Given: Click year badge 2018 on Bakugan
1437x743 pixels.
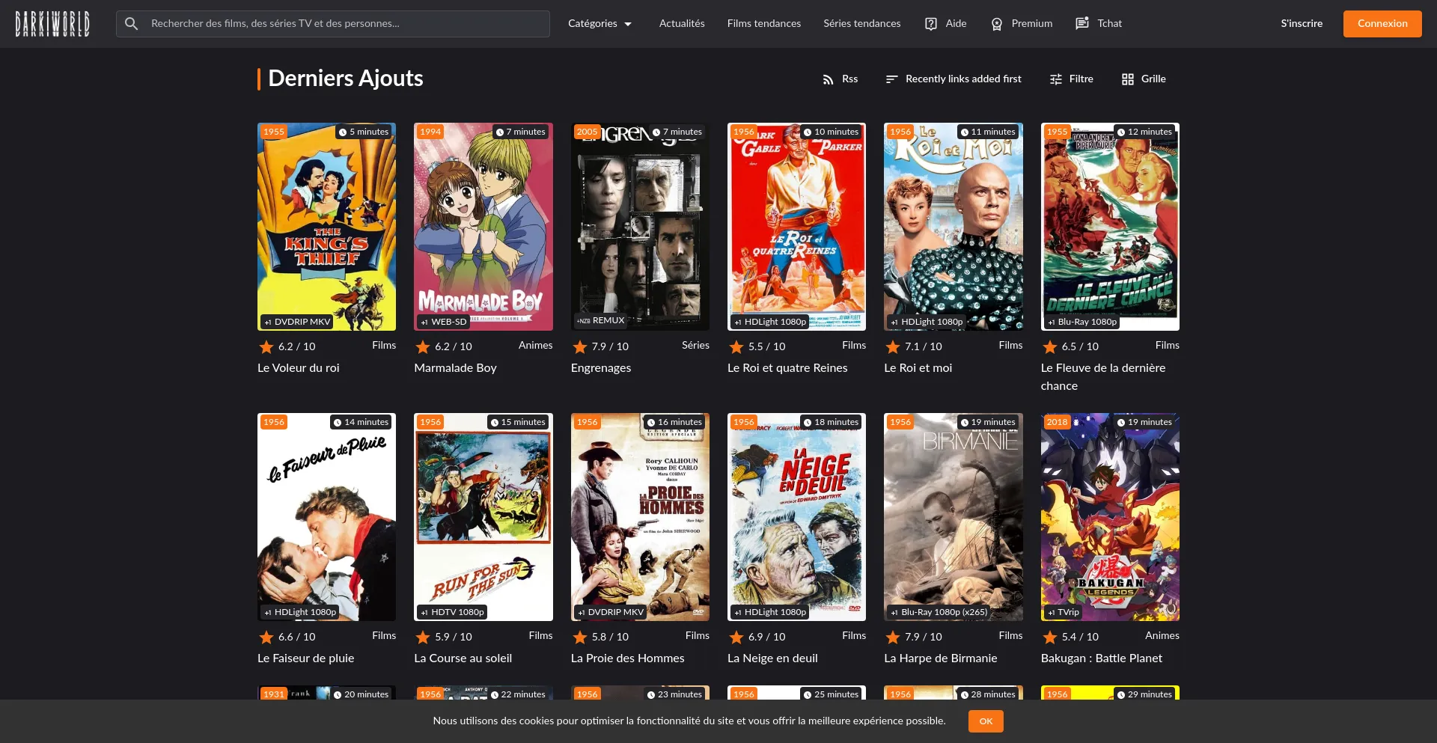Looking at the screenshot, I should (x=1057, y=422).
